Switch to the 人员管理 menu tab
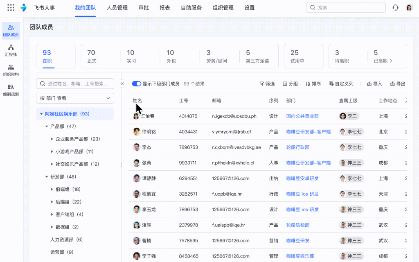The width and height of the screenshot is (419, 262). (117, 7)
